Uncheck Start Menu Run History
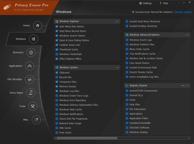The image size is (194, 144). pyautogui.click(x=57, y=26)
